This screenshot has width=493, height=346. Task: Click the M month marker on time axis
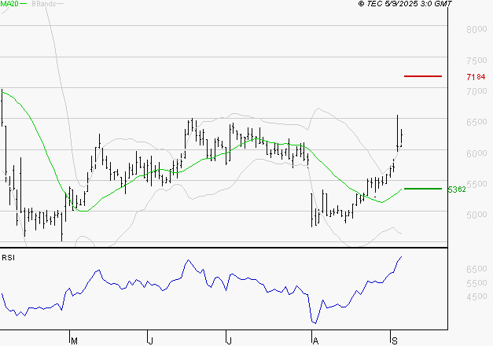coord(74,340)
